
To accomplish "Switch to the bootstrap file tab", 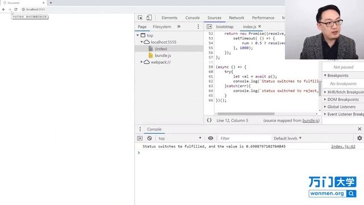I will coord(225,27).
